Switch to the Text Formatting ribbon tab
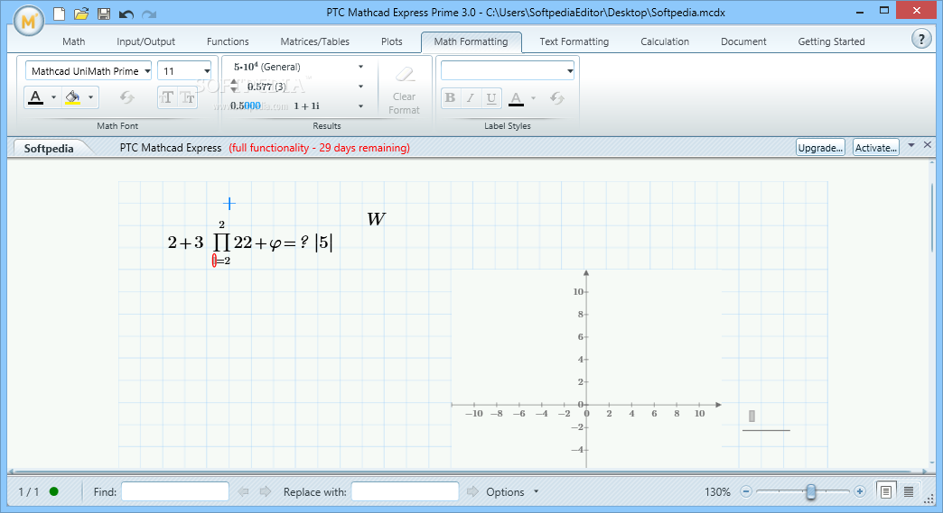 (574, 41)
